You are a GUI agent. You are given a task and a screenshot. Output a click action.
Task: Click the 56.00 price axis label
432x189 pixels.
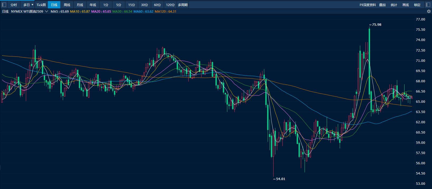coord(420,163)
